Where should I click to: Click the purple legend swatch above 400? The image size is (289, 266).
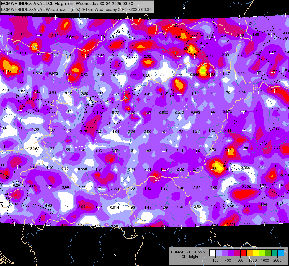[x=231, y=253]
